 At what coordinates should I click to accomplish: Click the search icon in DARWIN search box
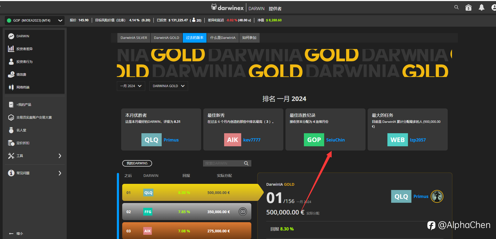(246, 163)
